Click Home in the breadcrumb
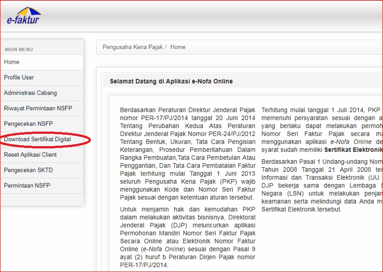383x272 pixels. point(178,47)
